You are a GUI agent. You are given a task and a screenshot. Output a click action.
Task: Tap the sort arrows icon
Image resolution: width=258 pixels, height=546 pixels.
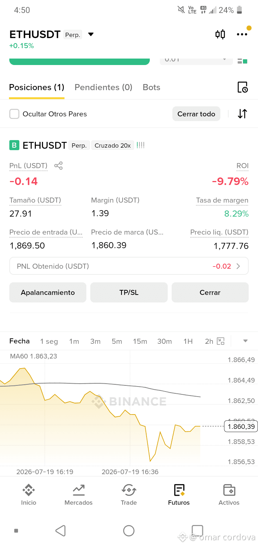pos(243,114)
